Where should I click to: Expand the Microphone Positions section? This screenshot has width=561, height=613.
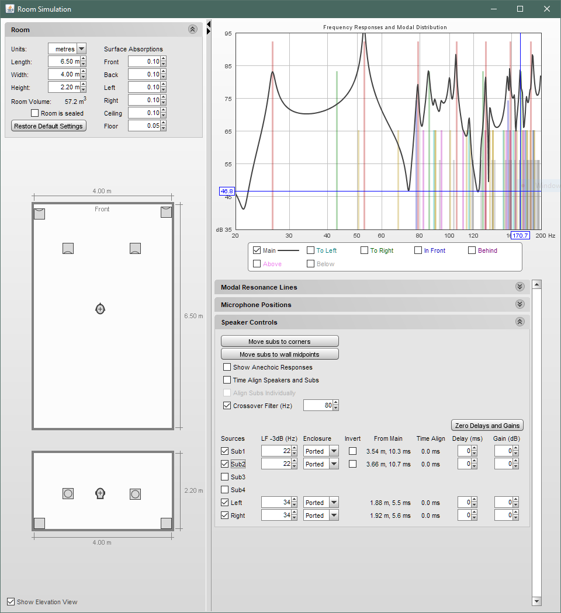[520, 304]
